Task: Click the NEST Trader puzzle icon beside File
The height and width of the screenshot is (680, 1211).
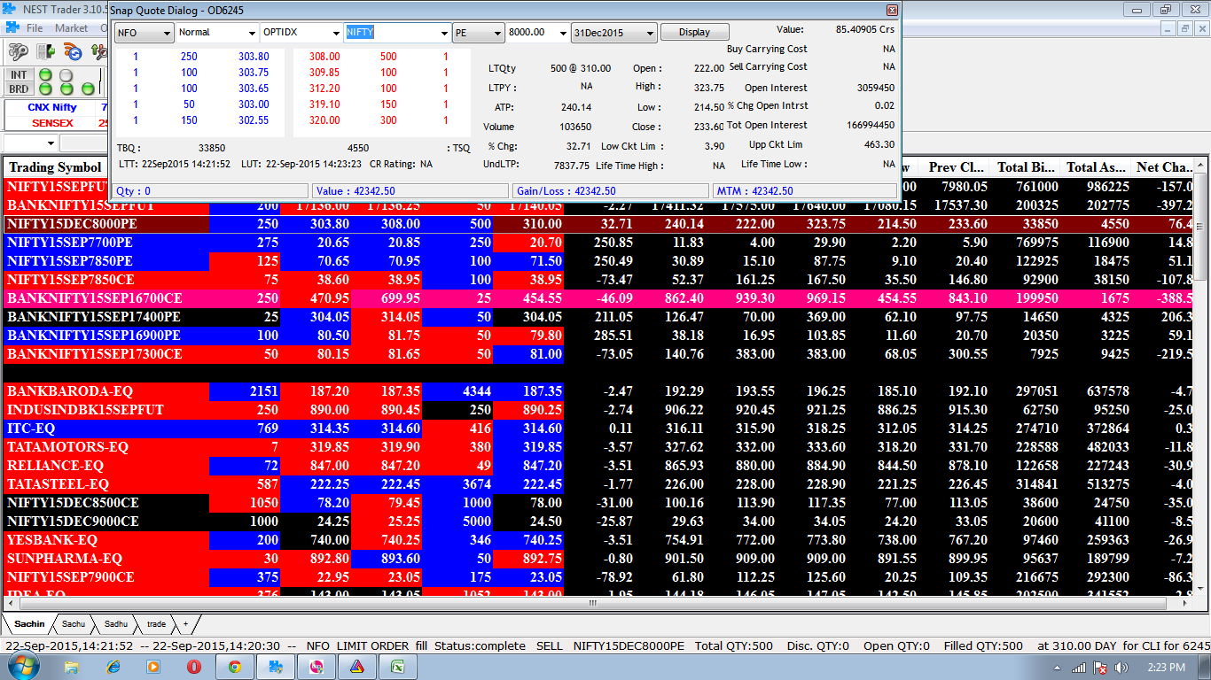Action: pyautogui.click(x=12, y=27)
